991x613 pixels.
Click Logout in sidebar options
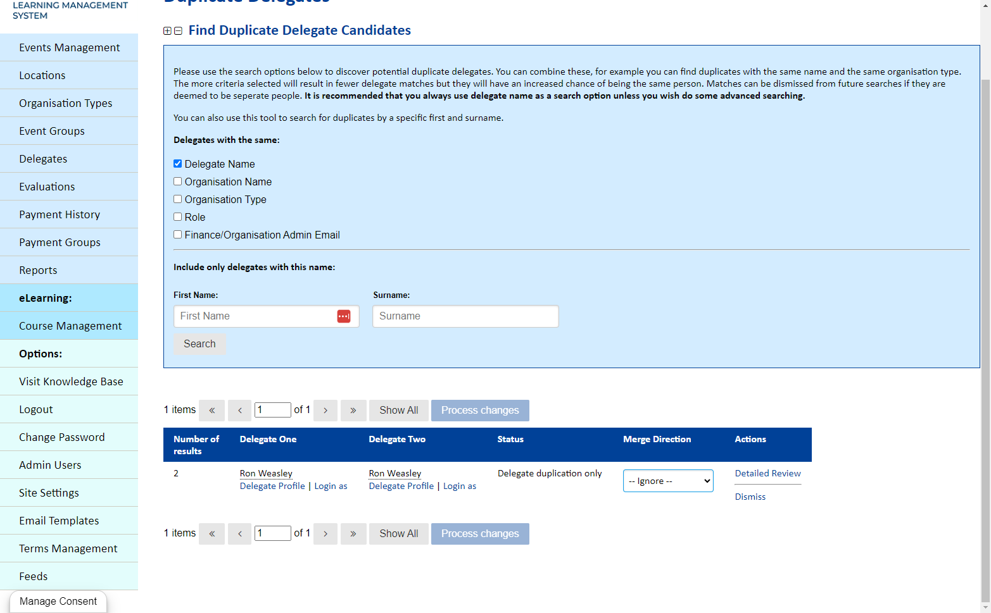(69, 409)
